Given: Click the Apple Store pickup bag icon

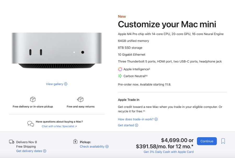Looking at the screenshot, I should point(75,142).
